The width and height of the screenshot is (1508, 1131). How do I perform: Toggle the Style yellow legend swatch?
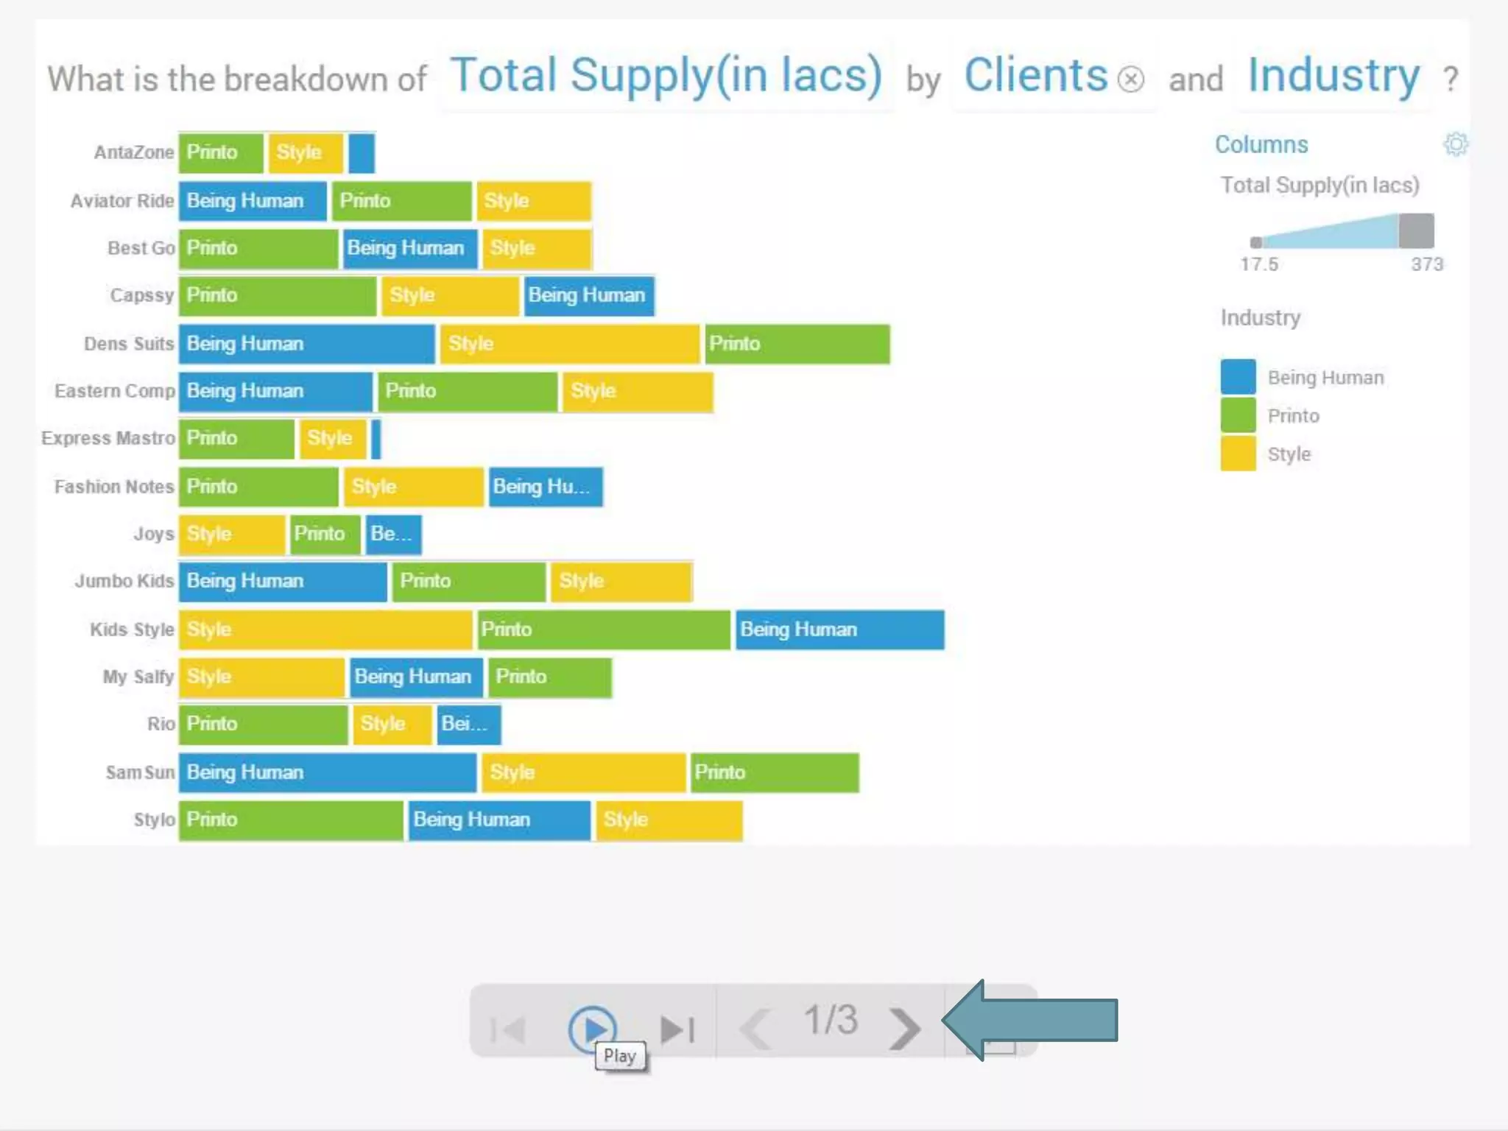pyautogui.click(x=1238, y=454)
